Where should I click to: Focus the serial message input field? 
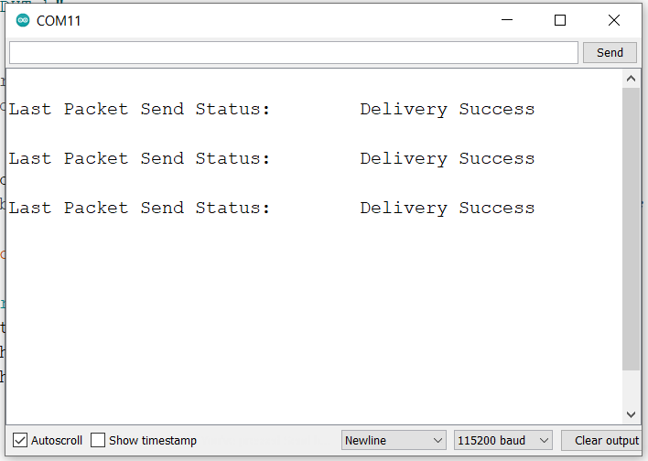pyautogui.click(x=293, y=53)
